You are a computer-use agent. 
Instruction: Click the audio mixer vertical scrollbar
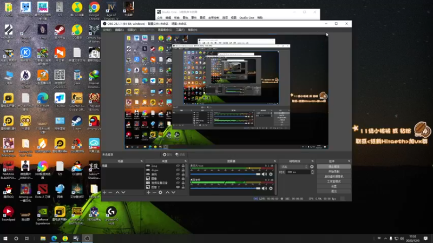pos(275,179)
